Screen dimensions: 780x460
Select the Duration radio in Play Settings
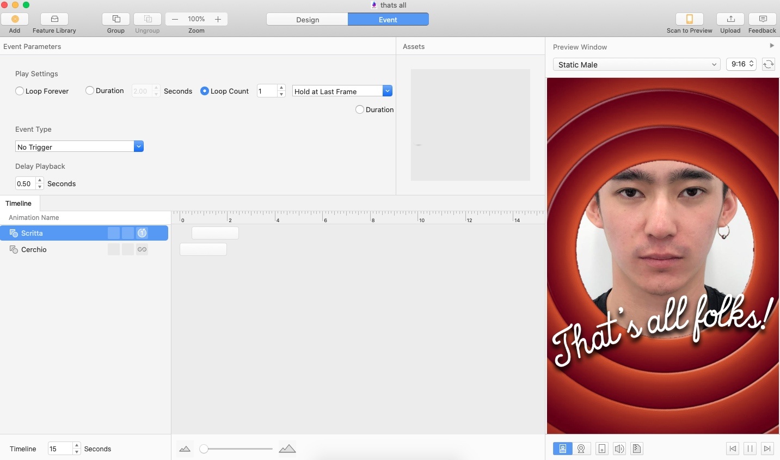click(x=90, y=90)
